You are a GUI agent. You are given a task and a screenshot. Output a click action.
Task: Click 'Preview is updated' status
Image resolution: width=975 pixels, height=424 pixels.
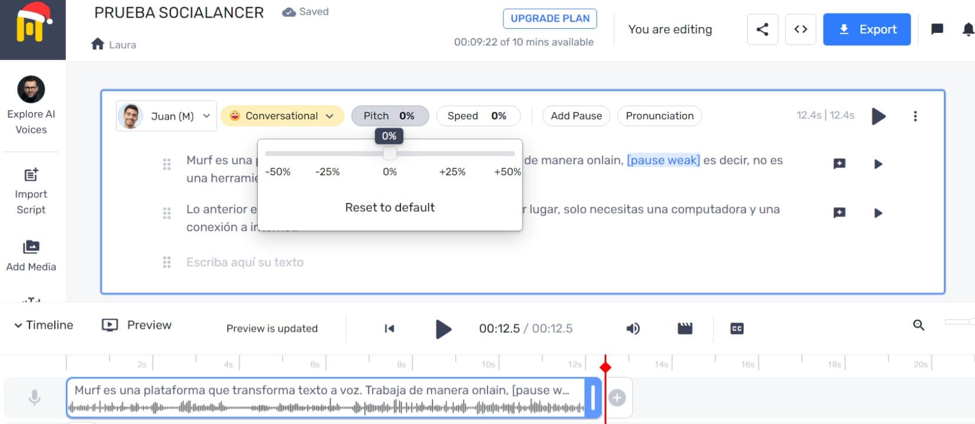[272, 328]
